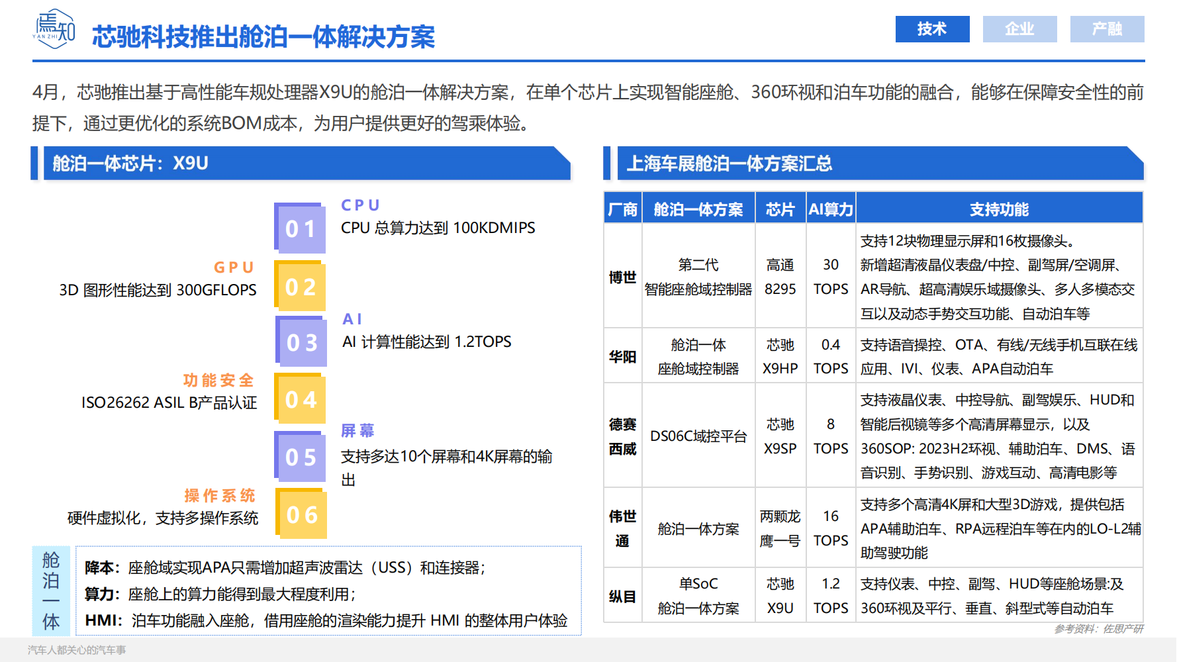Click the 博世 vendor cell
The height and width of the screenshot is (662, 1177).
[623, 277]
